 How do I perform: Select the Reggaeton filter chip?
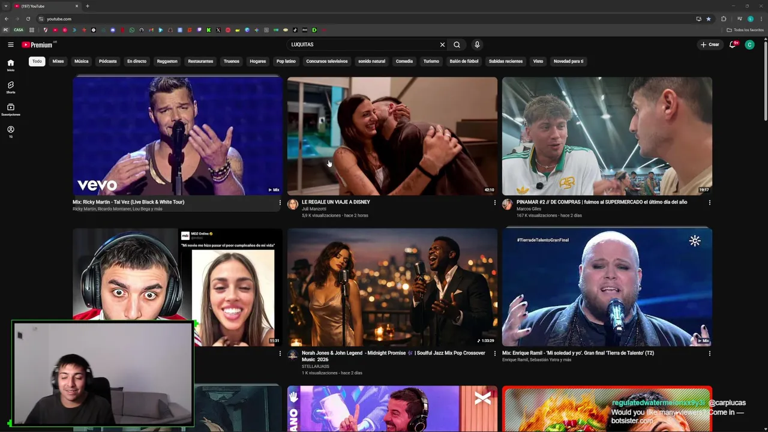click(x=167, y=61)
